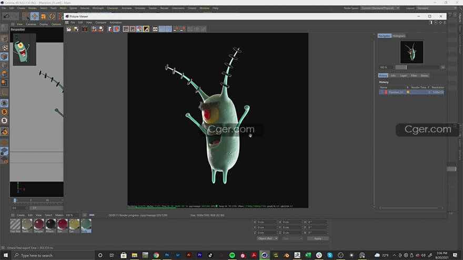Open the Object (Rel) dropdown
Viewport: 463px width, 260px height.
(267, 238)
